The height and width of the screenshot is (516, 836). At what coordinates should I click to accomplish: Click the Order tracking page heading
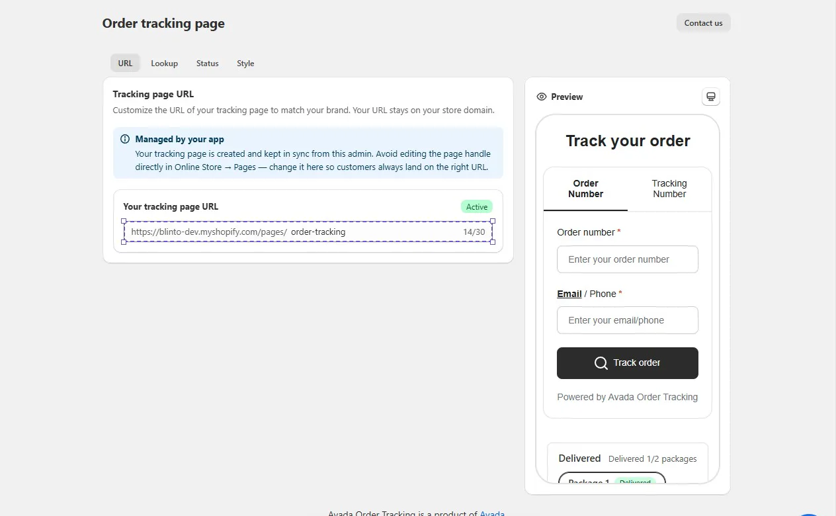pos(163,23)
